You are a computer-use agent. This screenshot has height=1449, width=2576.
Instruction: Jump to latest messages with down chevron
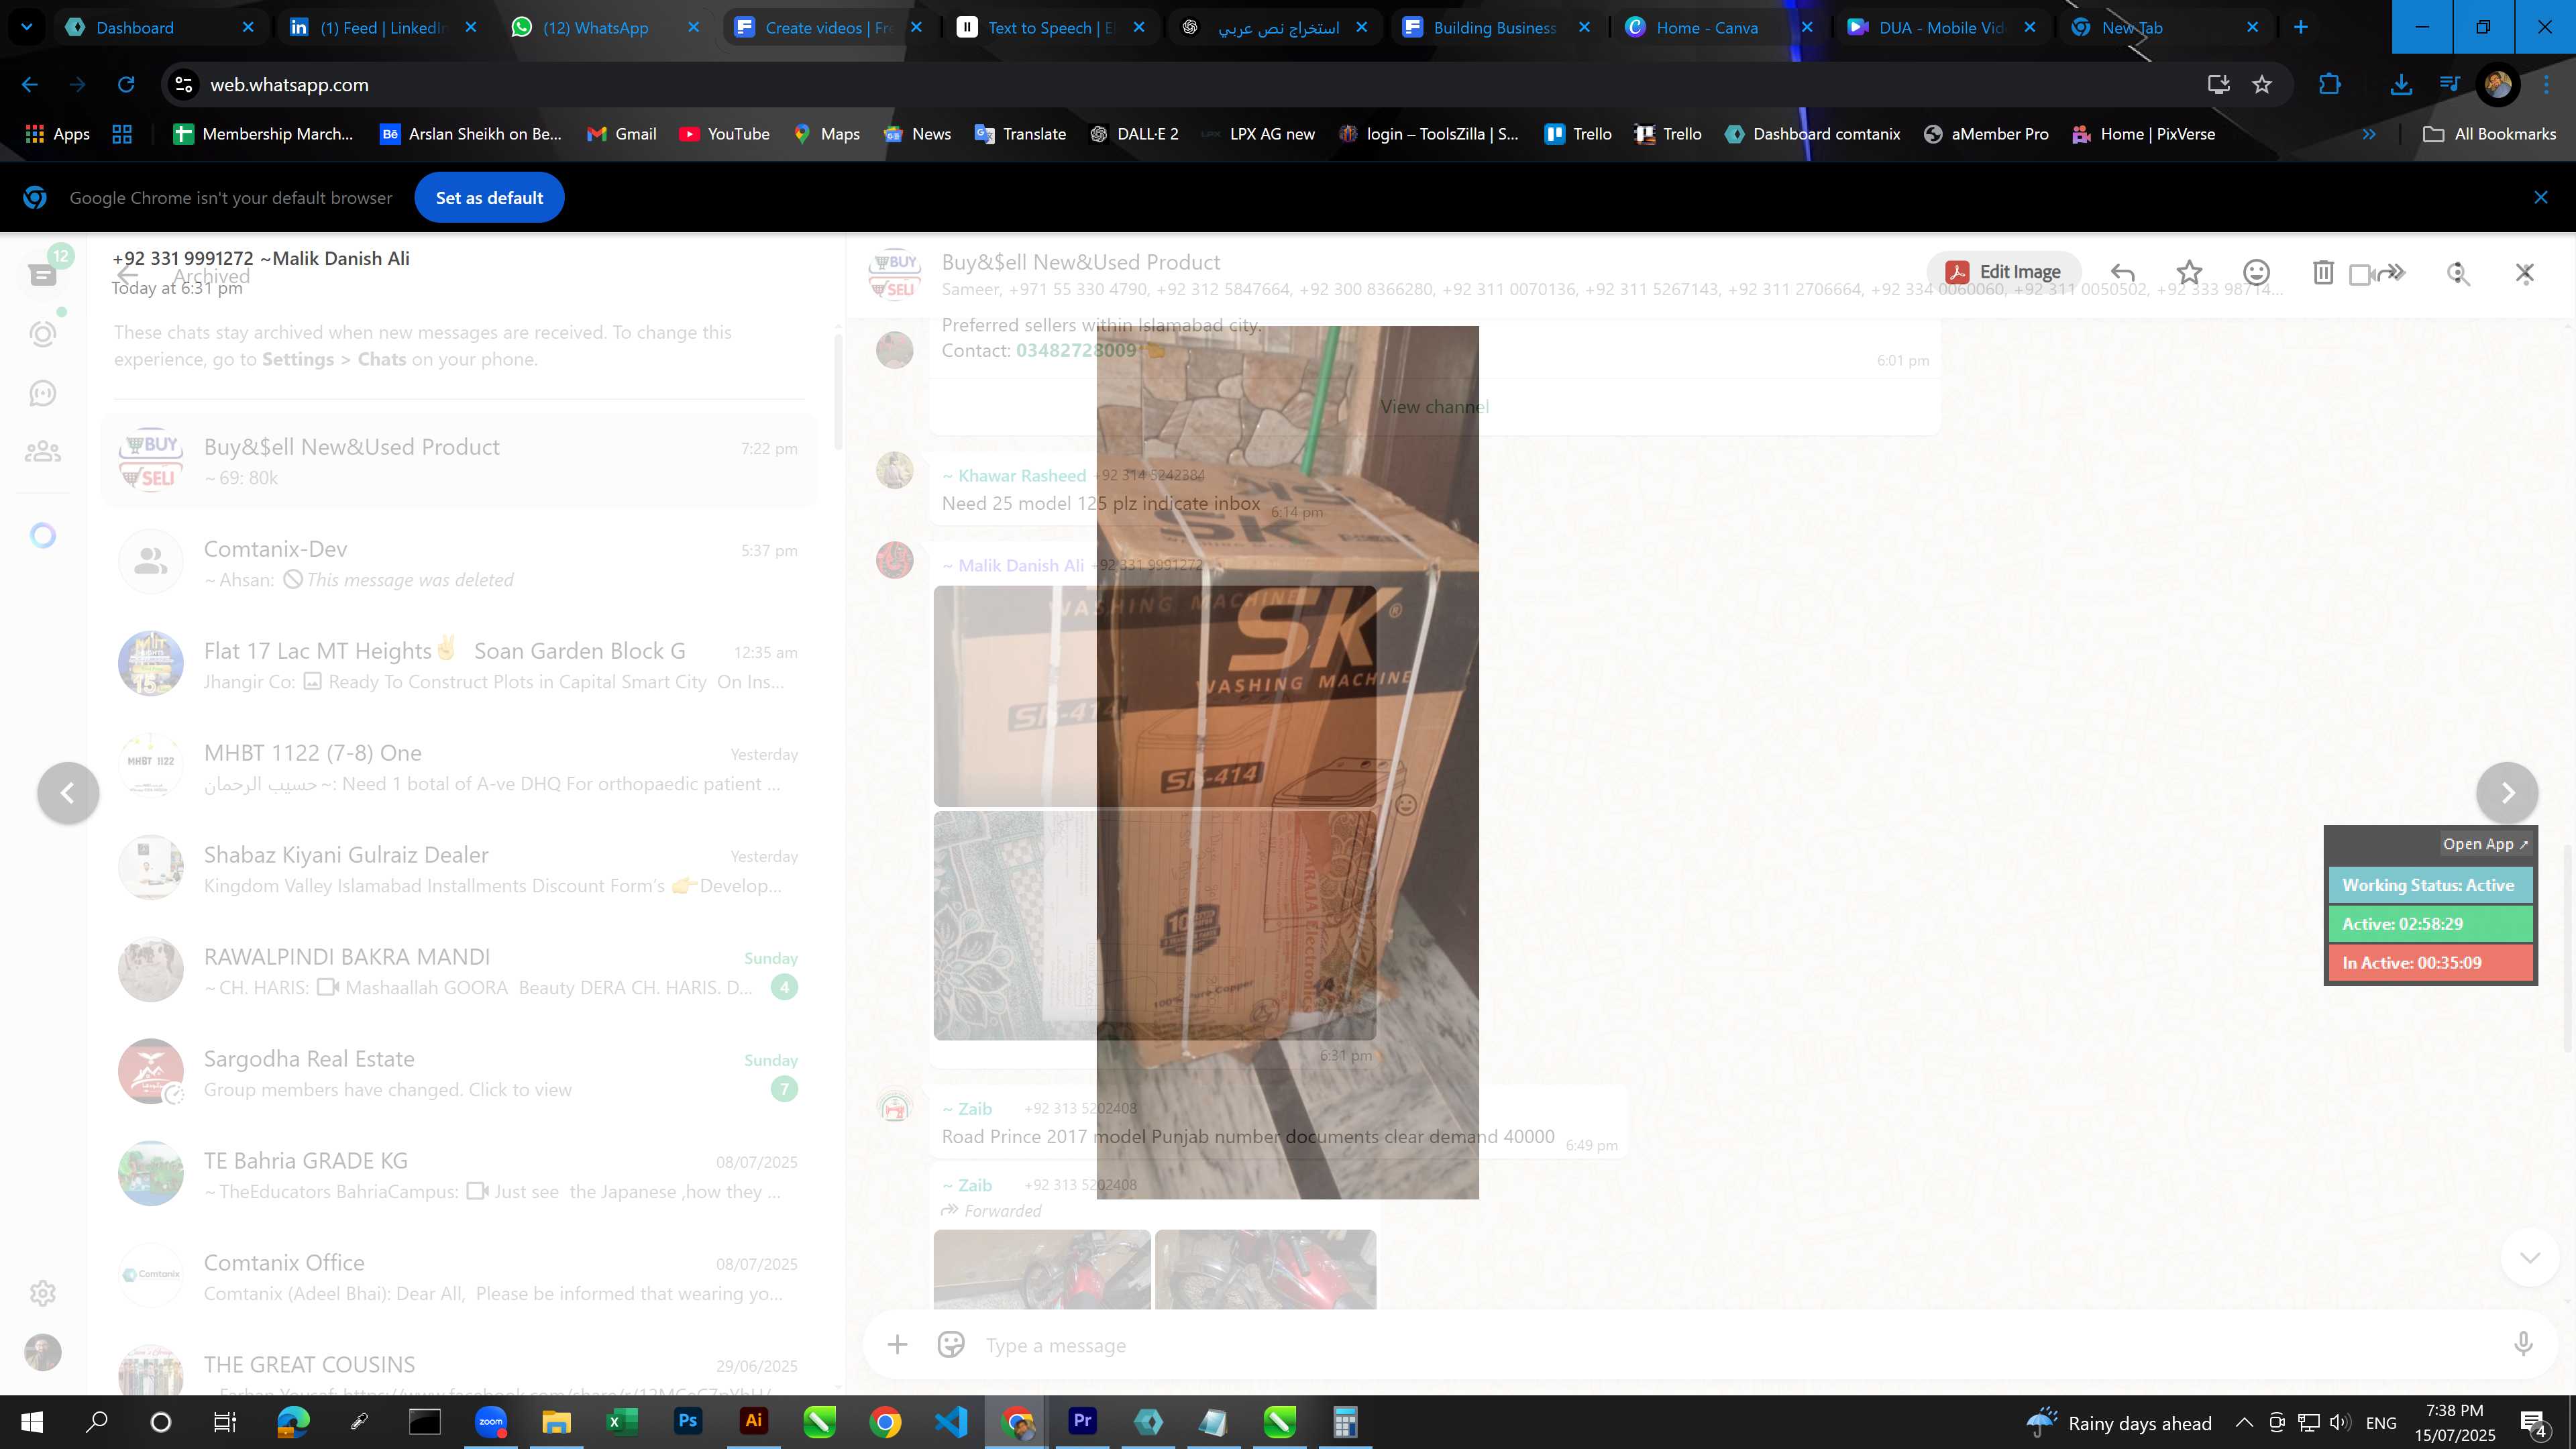(x=2530, y=1258)
